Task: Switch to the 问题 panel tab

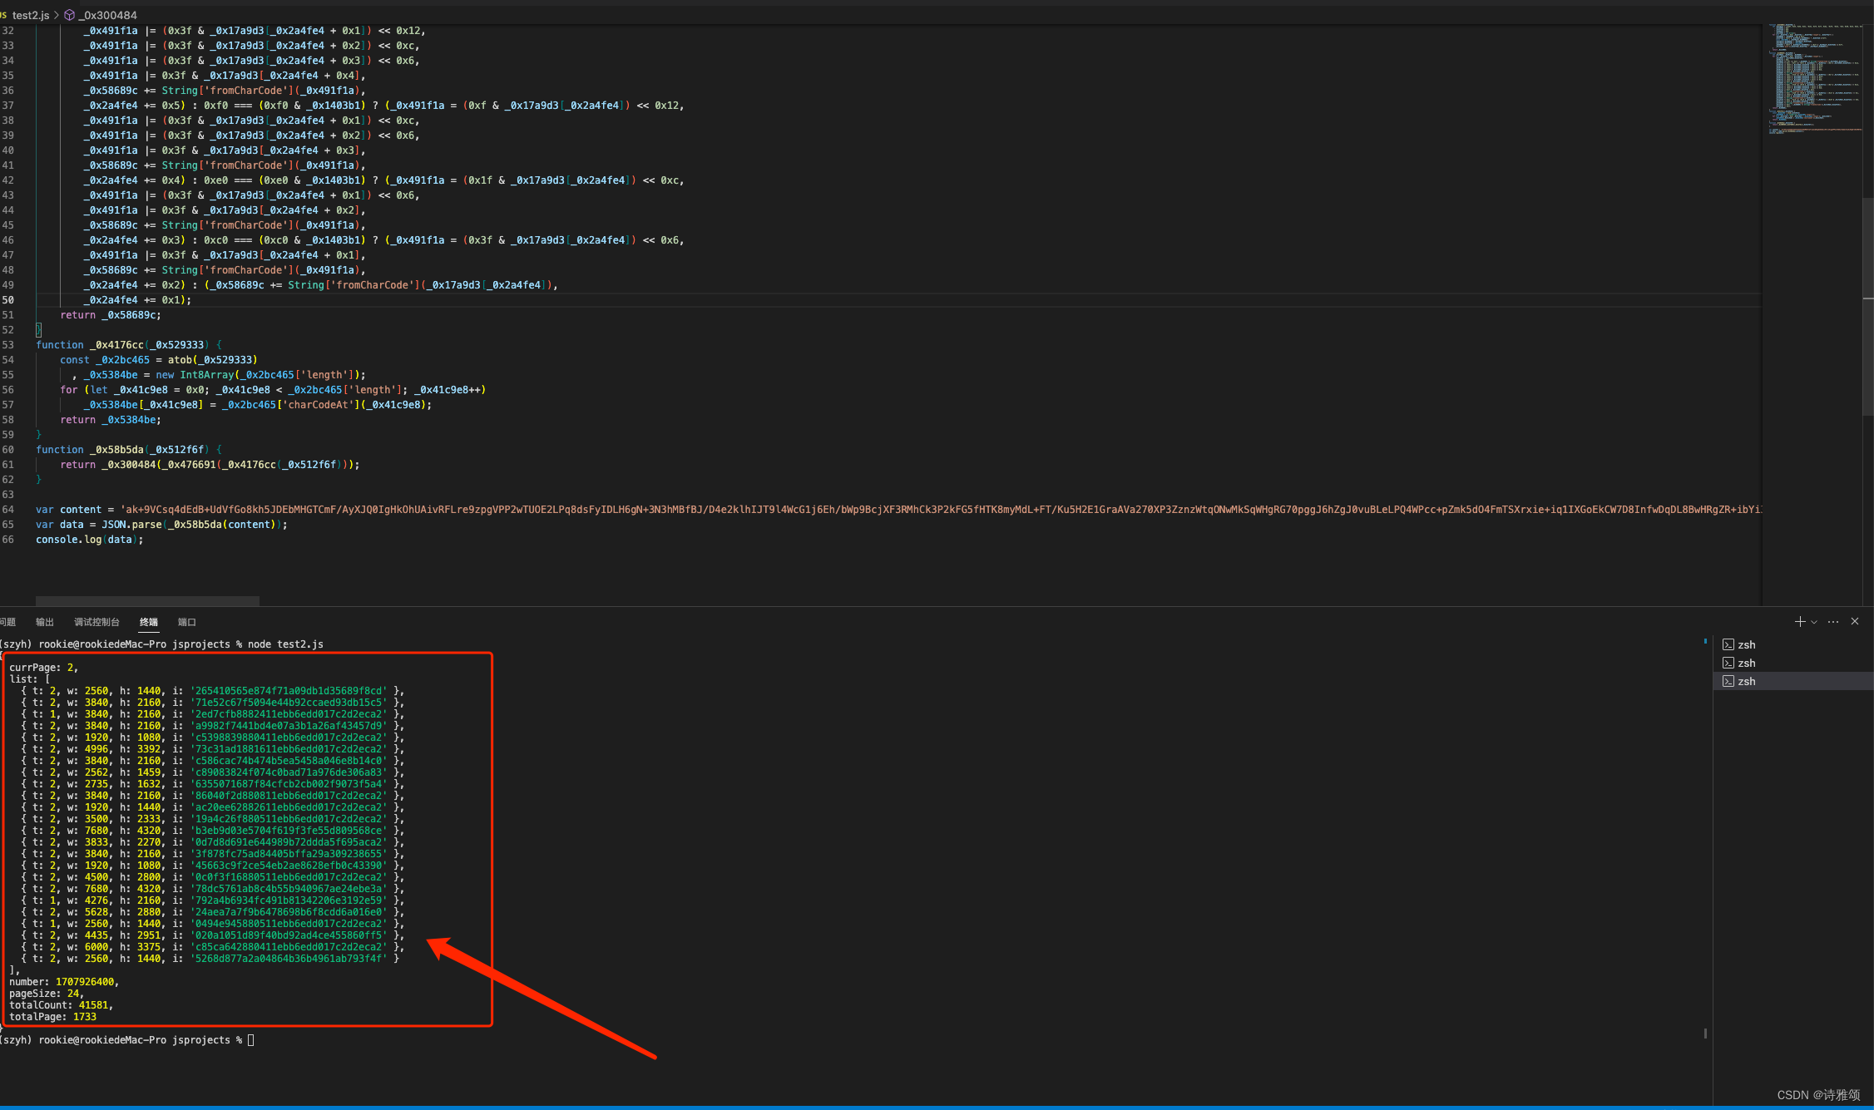Action: pos(7,622)
